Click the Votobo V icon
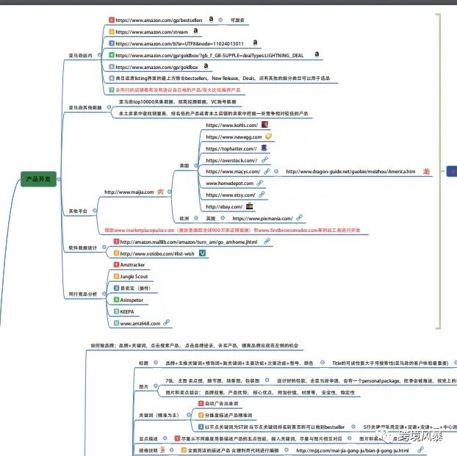The height and width of the screenshot is (456, 457). pos(202,253)
